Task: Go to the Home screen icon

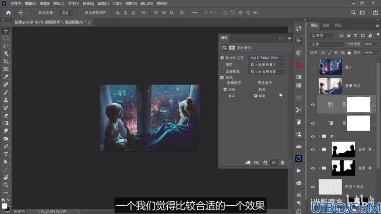Action: 8,13
